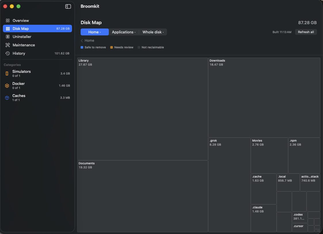
Task: Open the .codex treemap block
Action: [300, 217]
